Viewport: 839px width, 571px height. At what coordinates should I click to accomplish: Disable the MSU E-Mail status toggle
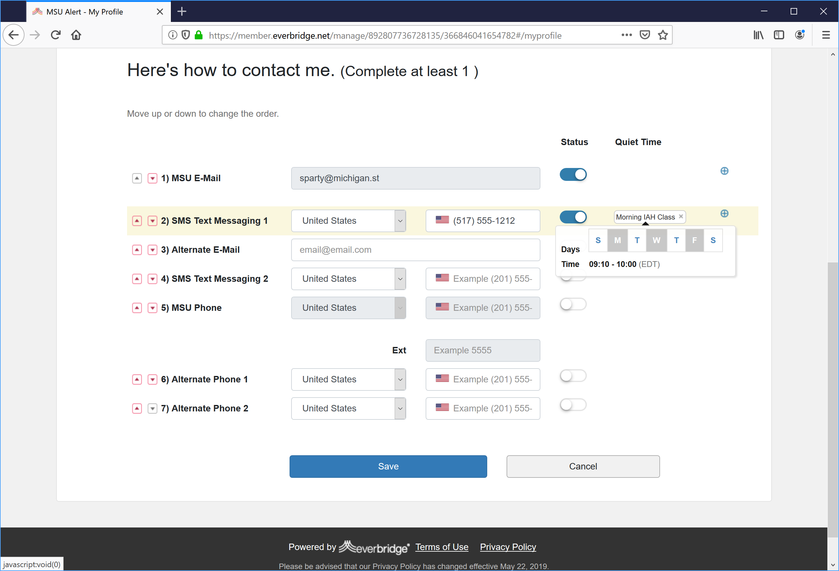coord(573,175)
